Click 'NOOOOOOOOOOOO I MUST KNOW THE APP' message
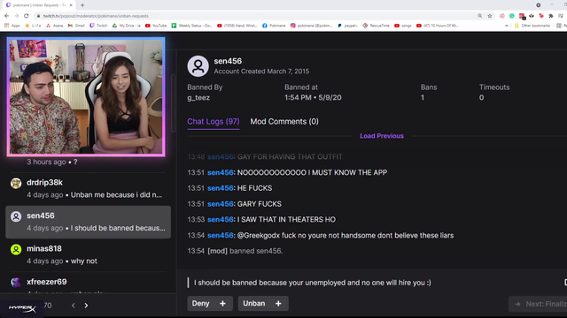The image size is (567, 318). (312, 173)
